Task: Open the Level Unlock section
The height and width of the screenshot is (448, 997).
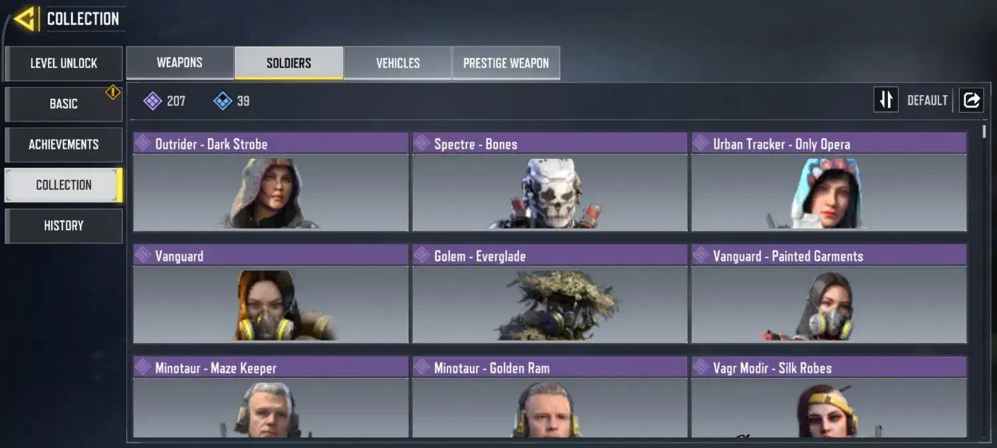Action: tap(64, 64)
